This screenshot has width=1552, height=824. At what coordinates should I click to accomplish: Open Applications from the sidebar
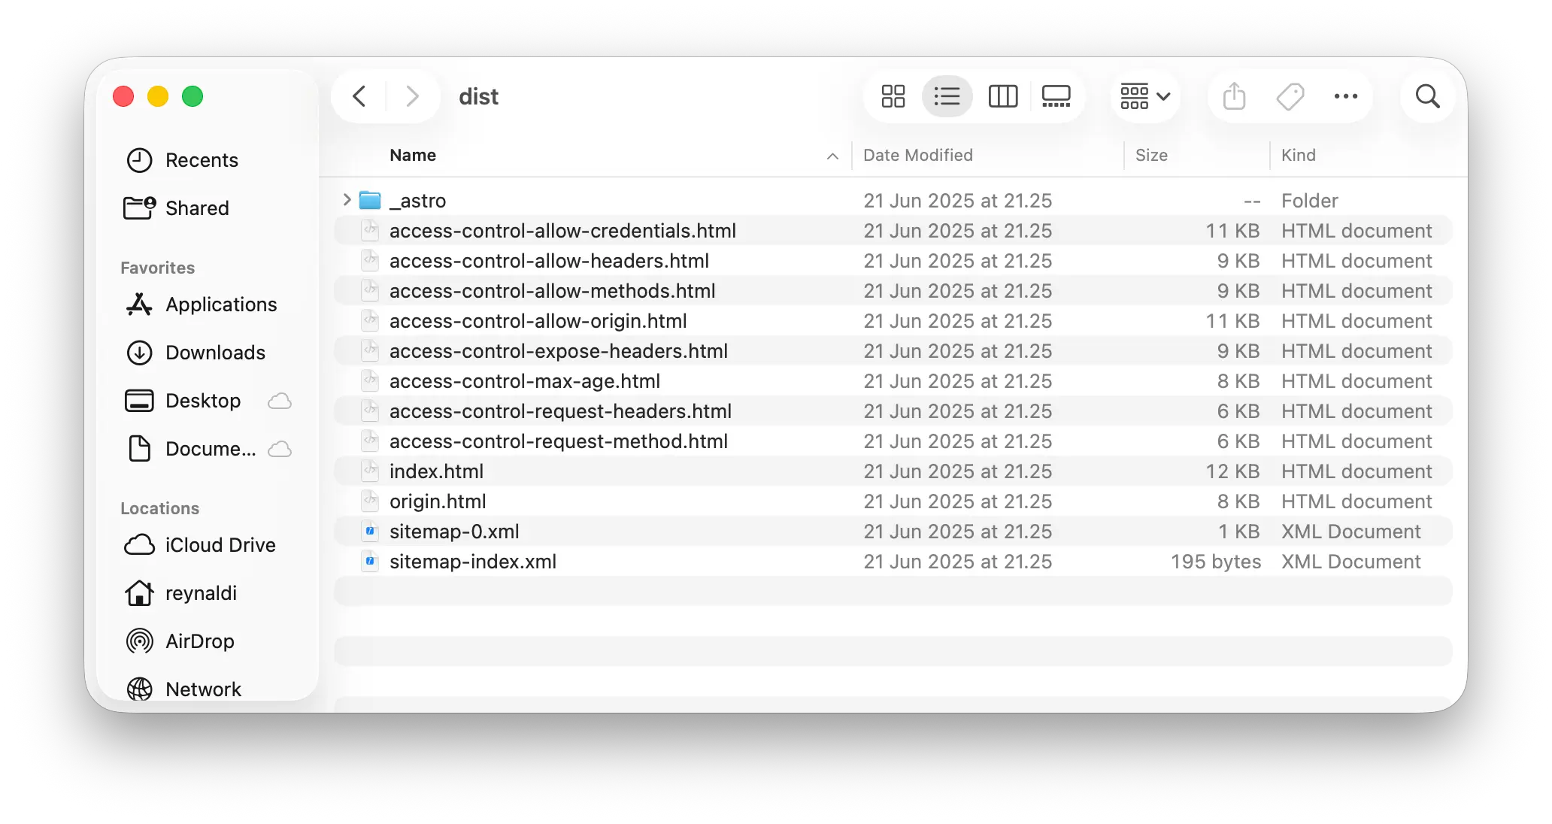click(x=220, y=304)
